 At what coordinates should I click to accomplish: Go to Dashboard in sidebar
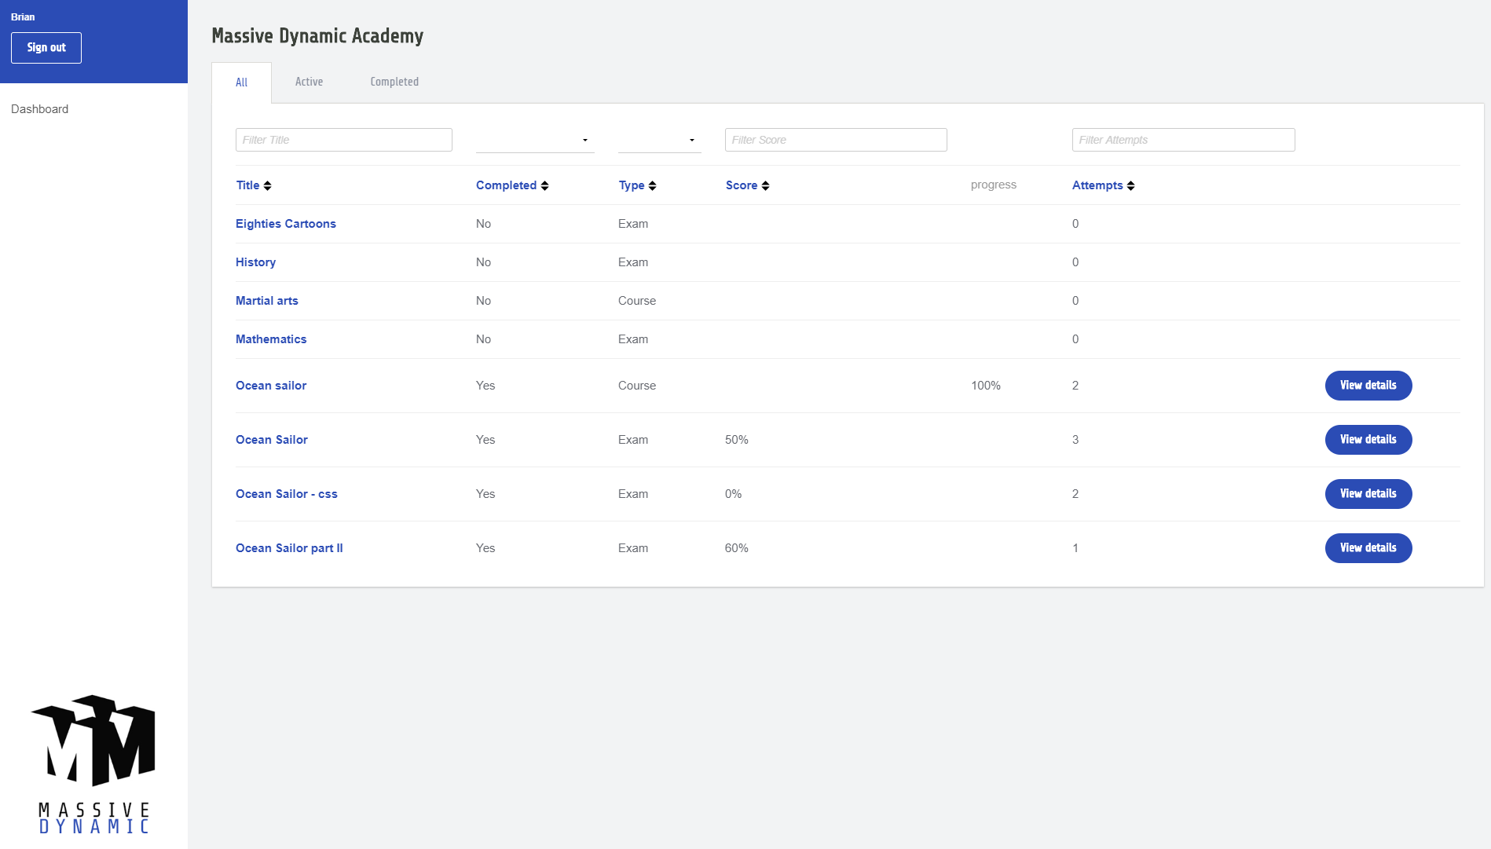click(40, 109)
